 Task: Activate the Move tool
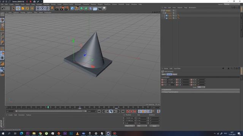(18, 8)
